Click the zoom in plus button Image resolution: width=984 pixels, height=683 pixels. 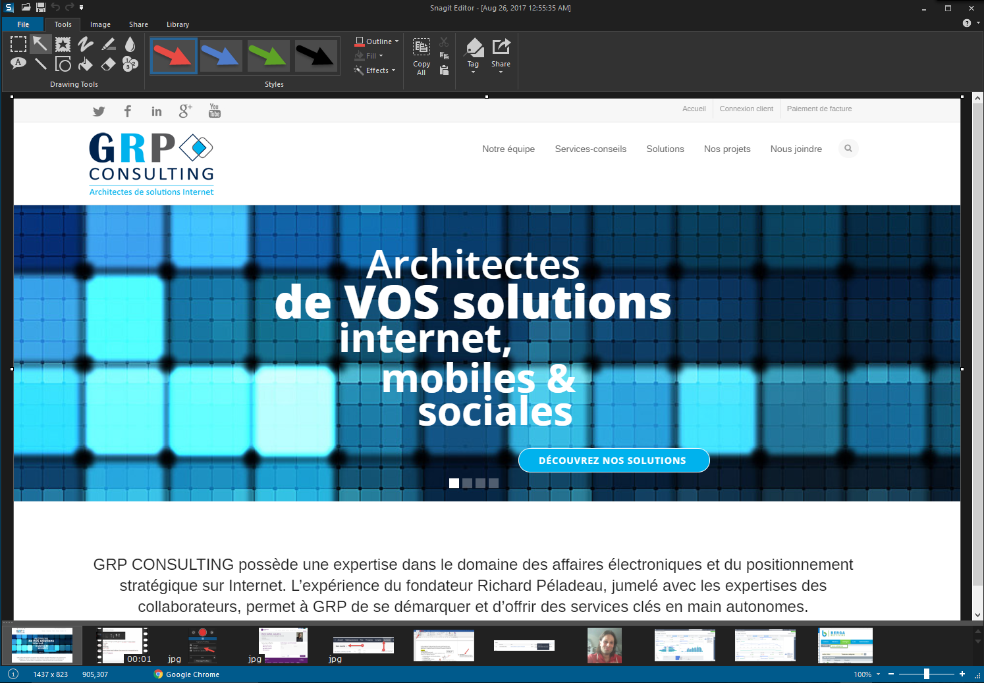[x=962, y=674]
